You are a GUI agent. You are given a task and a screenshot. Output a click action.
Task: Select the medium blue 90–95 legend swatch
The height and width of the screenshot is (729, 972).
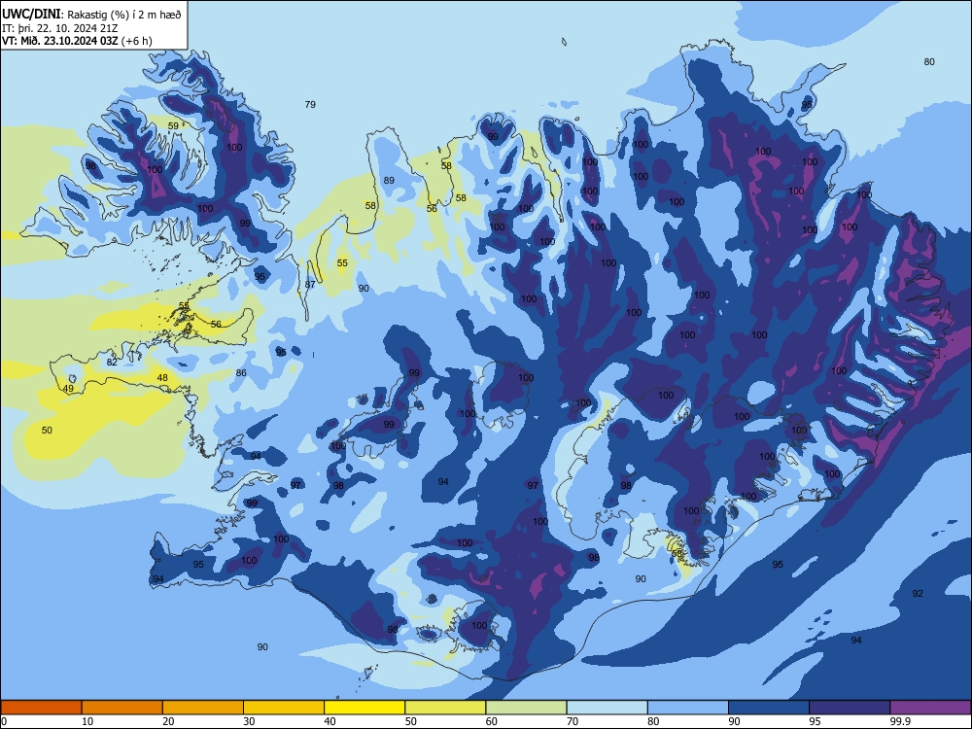[769, 708]
